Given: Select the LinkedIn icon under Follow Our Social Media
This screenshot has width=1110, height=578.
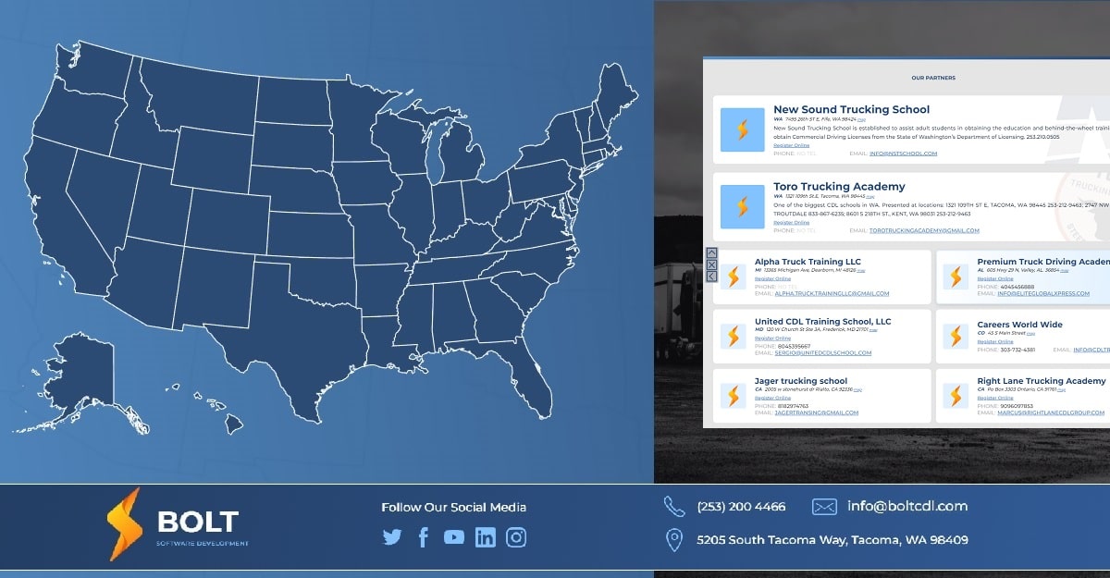Looking at the screenshot, I should 485,536.
